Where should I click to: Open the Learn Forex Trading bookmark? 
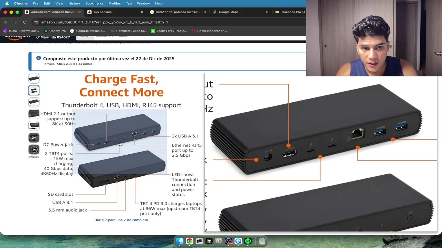(x=169, y=31)
